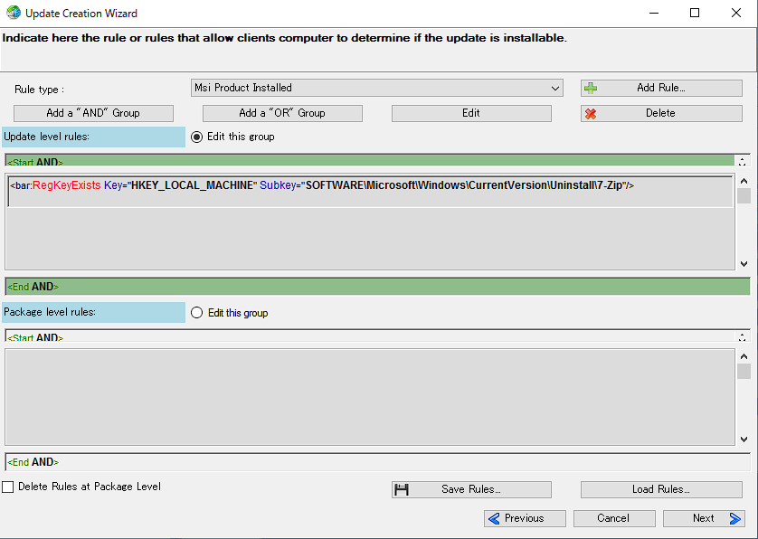The width and height of the screenshot is (758, 539).
Task: Click the Load Rules button
Action: pos(661,489)
